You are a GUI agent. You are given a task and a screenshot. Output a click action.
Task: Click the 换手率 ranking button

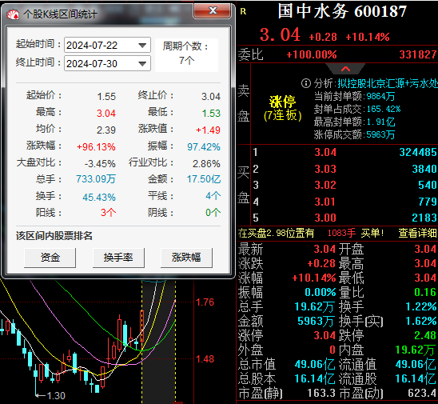pyautogui.click(x=118, y=258)
